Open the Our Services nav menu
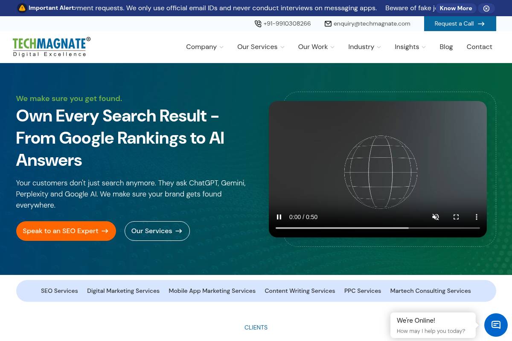The image size is (512, 341). [257, 47]
